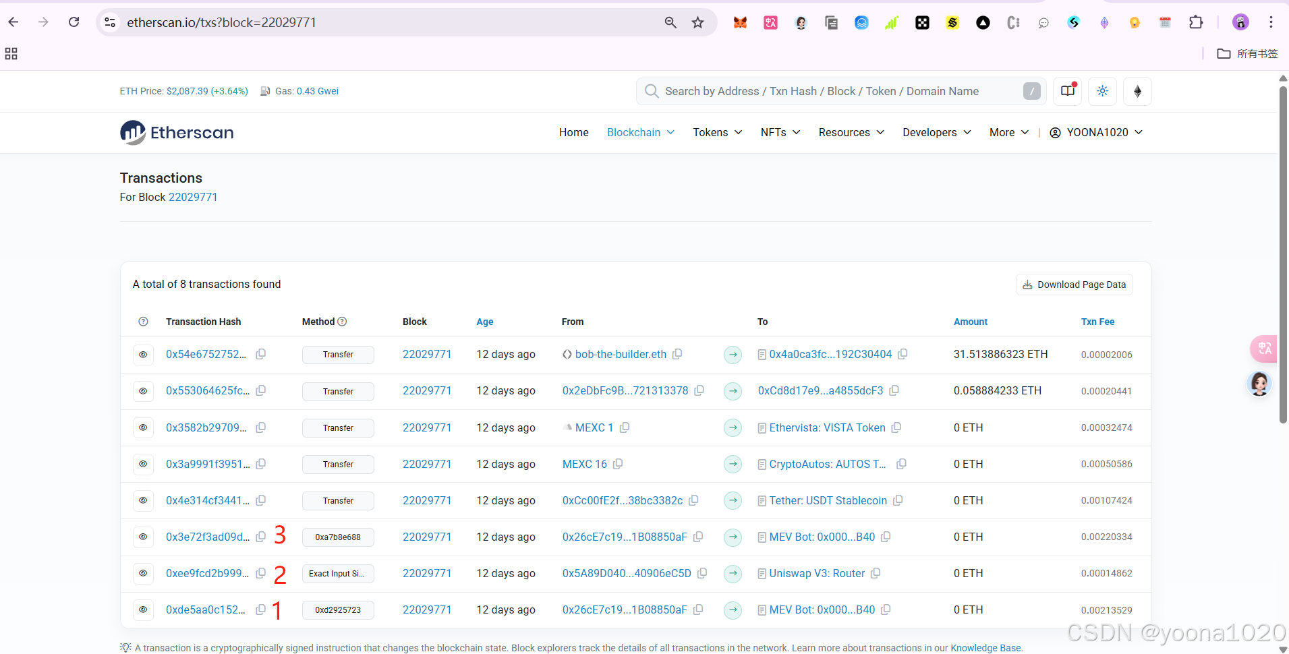Preview transaction 0x54e6752752 with its eye icon
The height and width of the screenshot is (654, 1289).
coord(143,355)
